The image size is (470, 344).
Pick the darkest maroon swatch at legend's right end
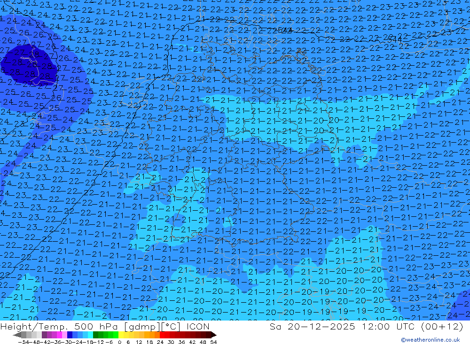click(x=209, y=335)
